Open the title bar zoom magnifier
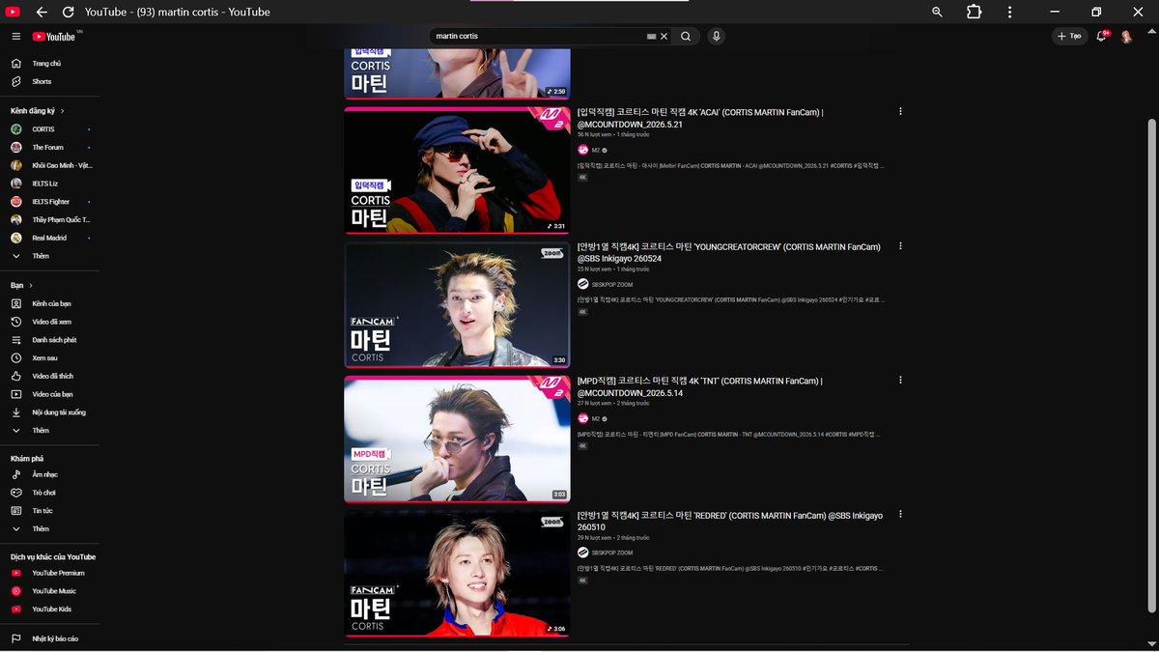This screenshot has height=652, width=1159. click(x=937, y=12)
